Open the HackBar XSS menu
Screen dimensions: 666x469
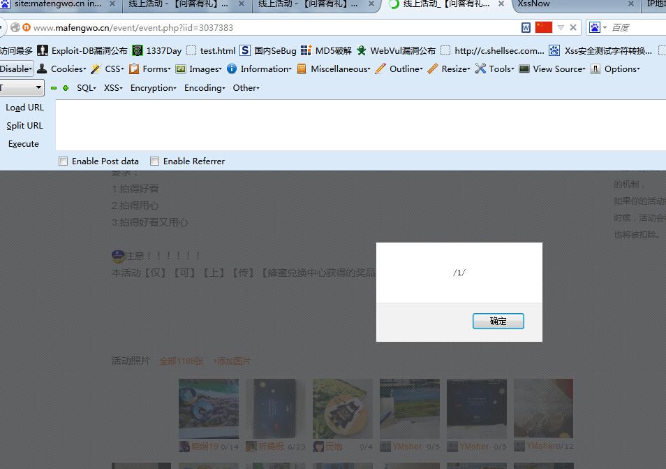click(x=113, y=88)
